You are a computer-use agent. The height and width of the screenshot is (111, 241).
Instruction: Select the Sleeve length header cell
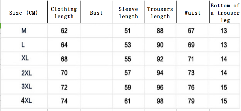[x=128, y=12]
